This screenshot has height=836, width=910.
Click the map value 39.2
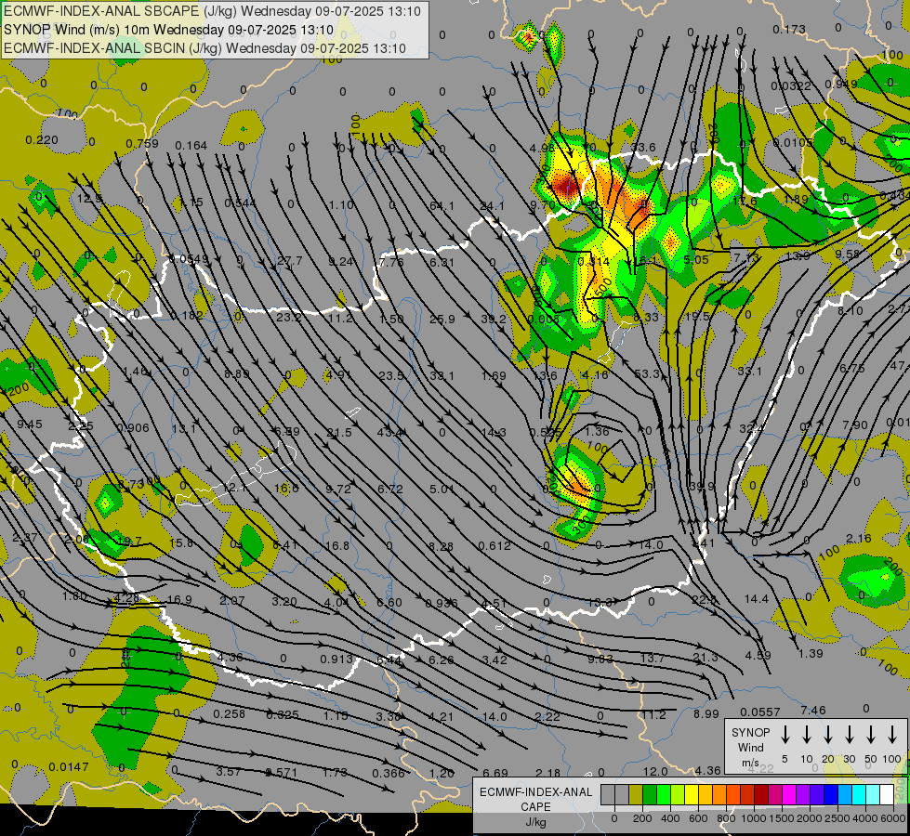494,319
